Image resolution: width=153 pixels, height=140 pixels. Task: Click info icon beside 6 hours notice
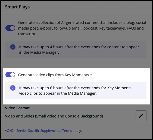pyautogui.click(x=13, y=88)
